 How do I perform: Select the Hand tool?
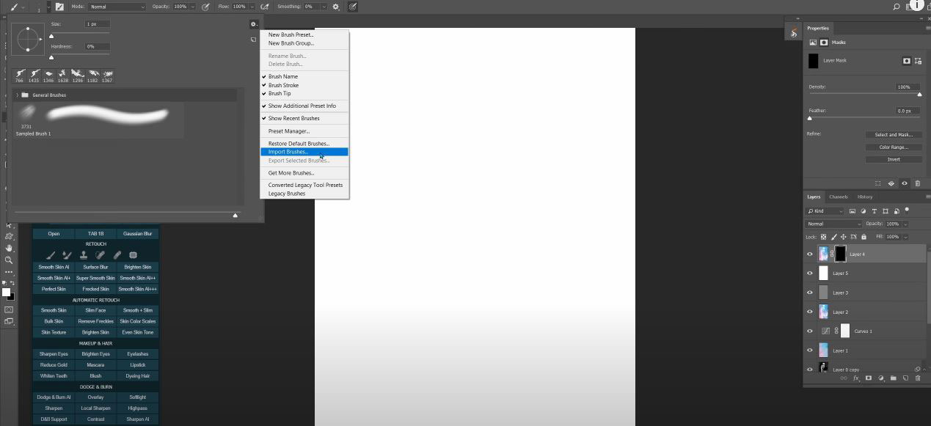[x=9, y=248]
